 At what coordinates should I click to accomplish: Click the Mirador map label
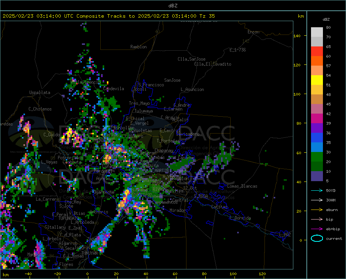point(178,210)
